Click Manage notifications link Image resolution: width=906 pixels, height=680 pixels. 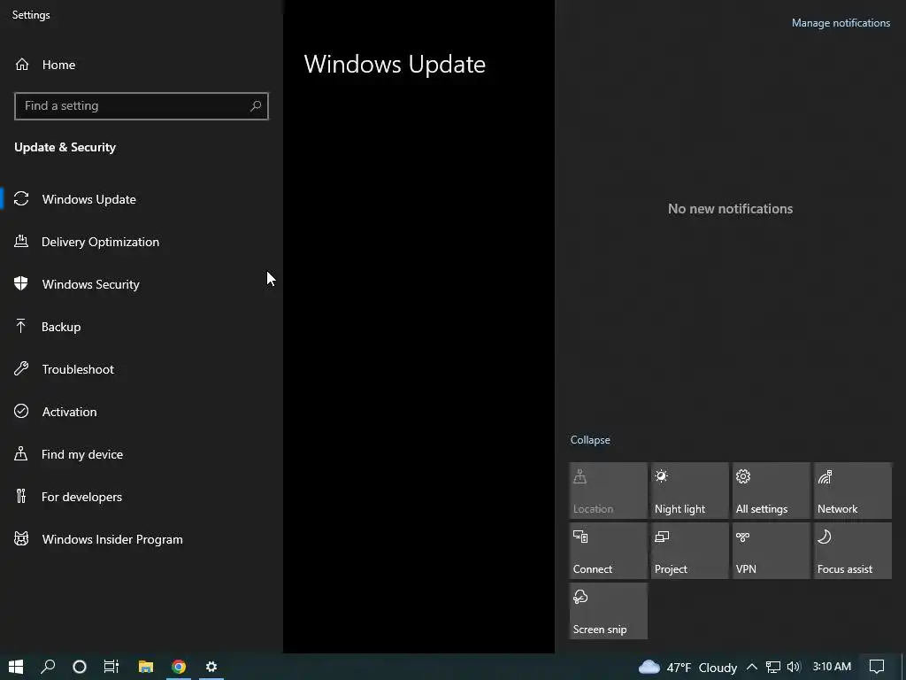(841, 22)
